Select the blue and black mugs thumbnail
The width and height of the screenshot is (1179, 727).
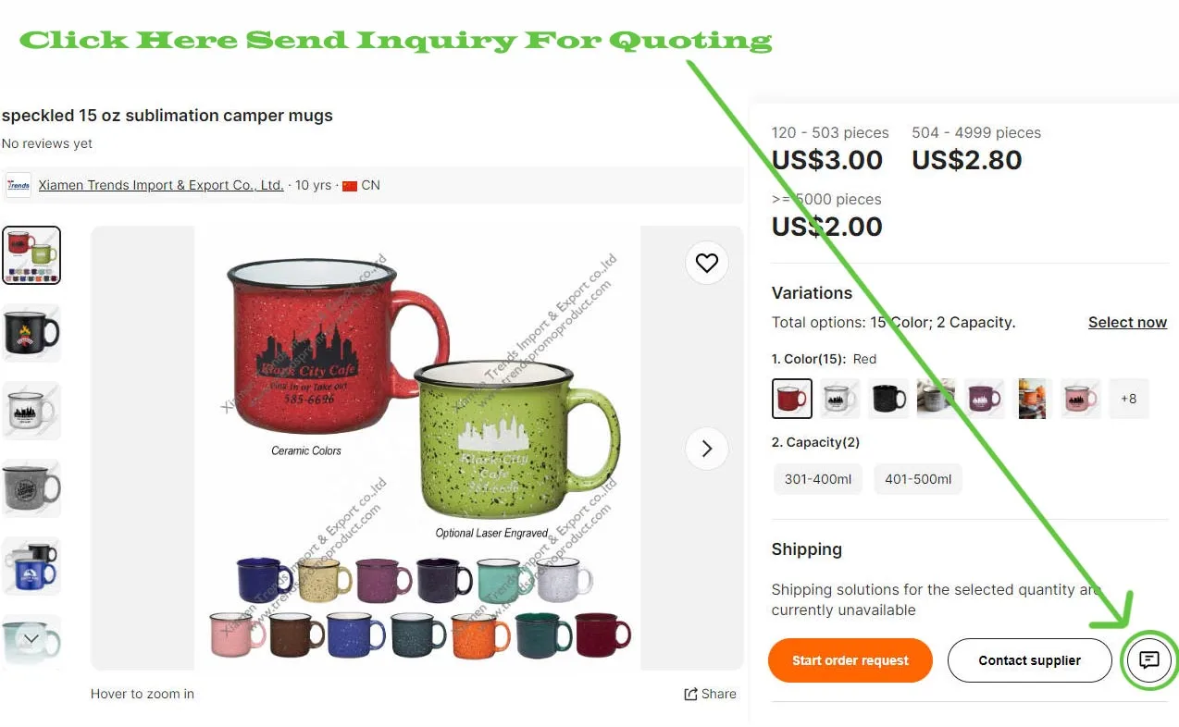(x=31, y=565)
